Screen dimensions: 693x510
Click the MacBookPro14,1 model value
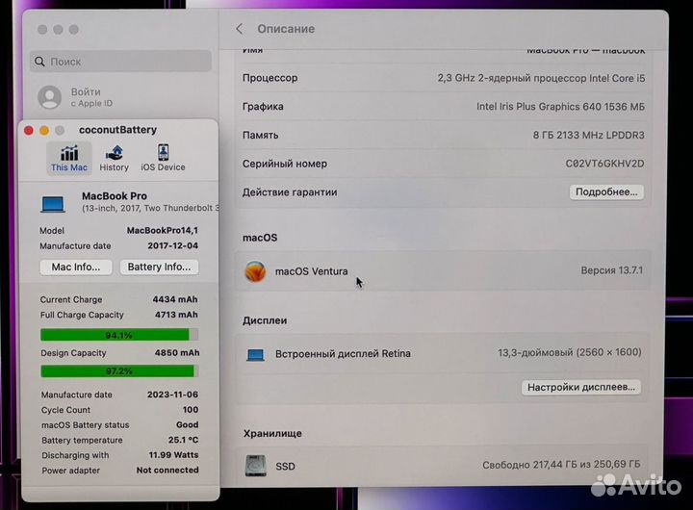[163, 230]
